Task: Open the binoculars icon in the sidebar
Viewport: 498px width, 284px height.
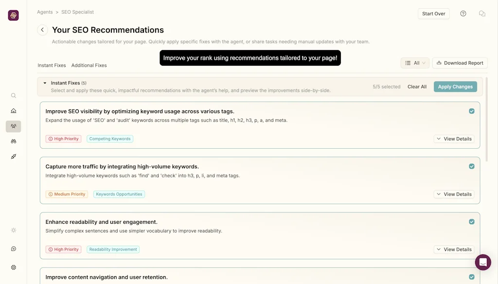Action: [14, 142]
